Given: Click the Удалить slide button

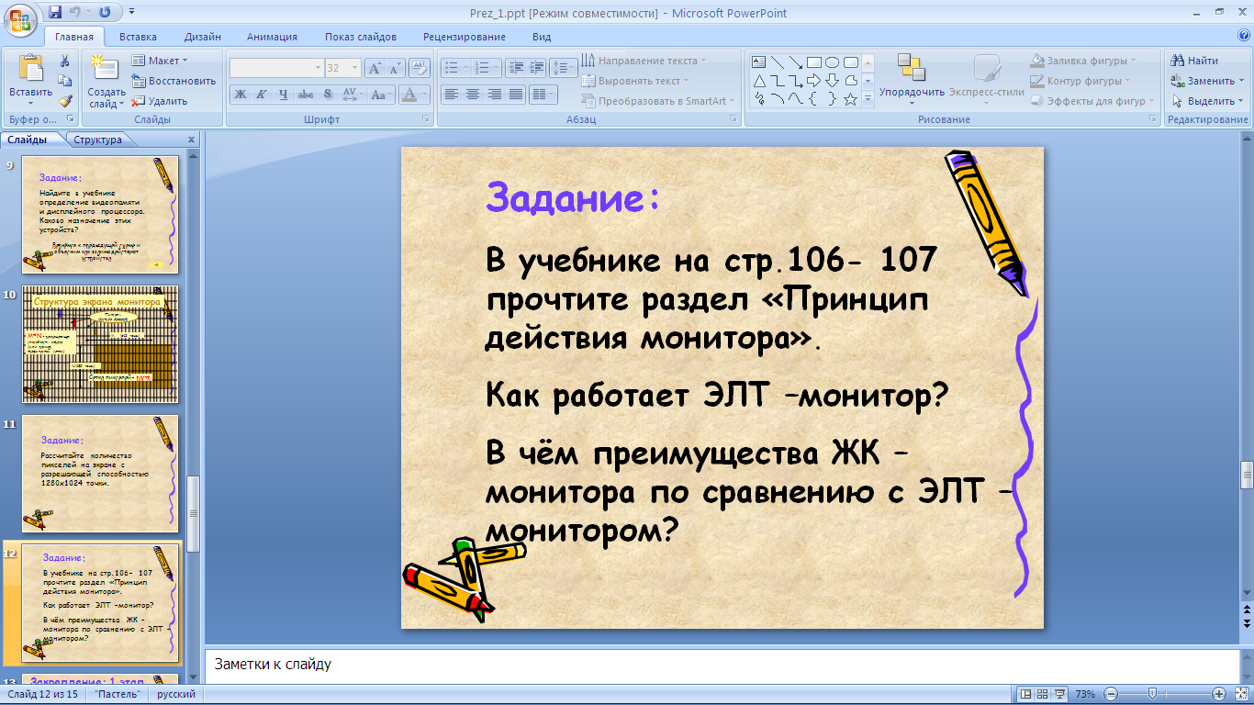Looking at the screenshot, I should [160, 101].
